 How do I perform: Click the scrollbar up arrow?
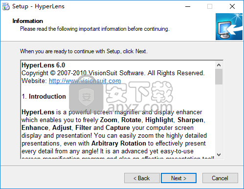219,65
